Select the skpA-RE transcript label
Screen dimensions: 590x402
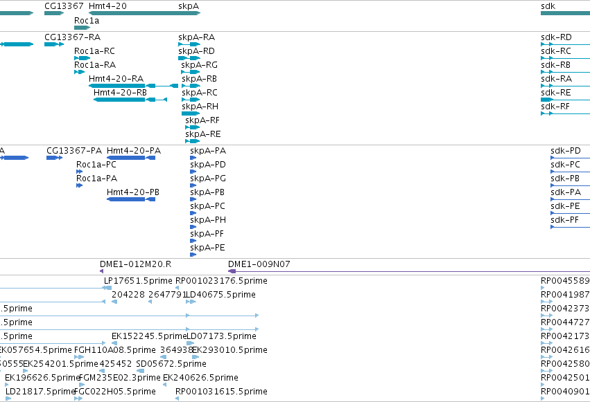(x=203, y=134)
